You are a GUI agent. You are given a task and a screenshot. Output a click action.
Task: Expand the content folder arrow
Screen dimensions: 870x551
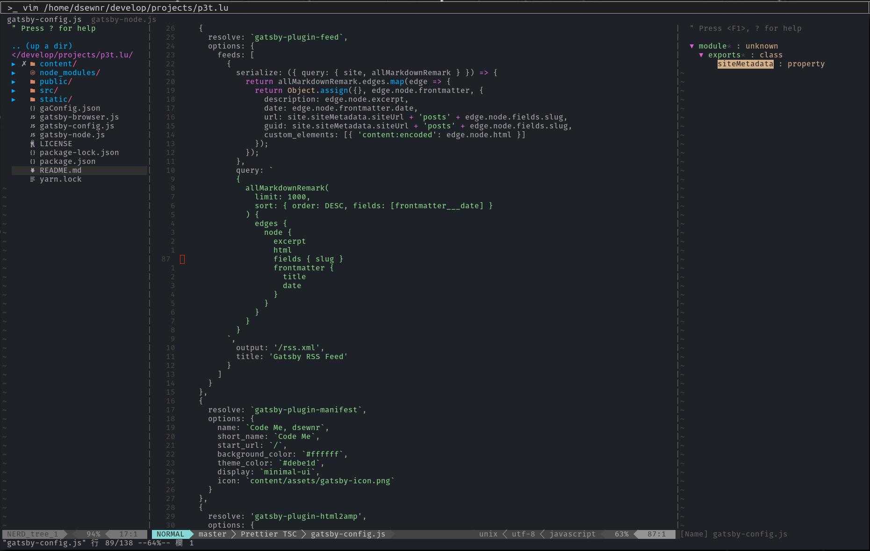(14, 64)
